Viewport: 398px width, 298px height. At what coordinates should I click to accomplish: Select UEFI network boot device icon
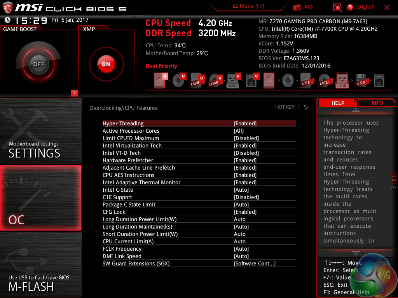coord(252,80)
